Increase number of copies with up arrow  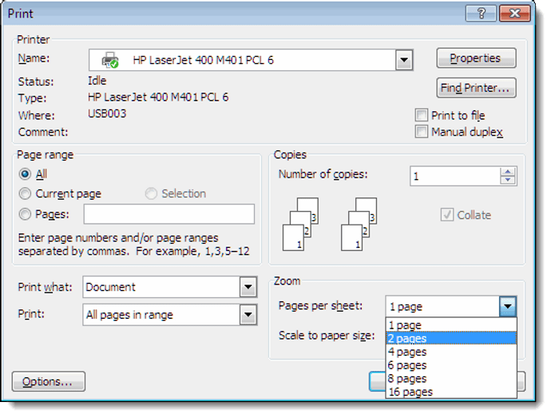click(x=507, y=172)
